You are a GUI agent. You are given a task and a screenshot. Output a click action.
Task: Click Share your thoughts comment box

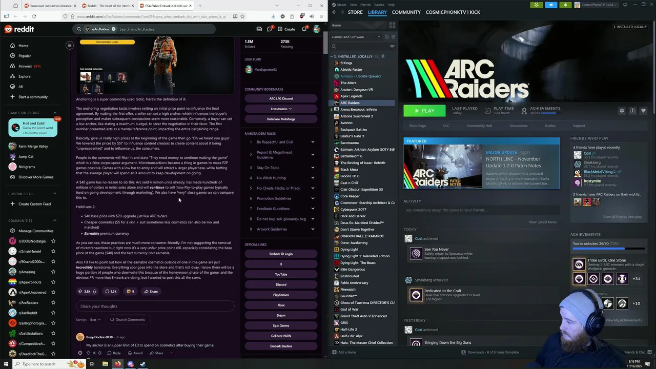point(155,306)
